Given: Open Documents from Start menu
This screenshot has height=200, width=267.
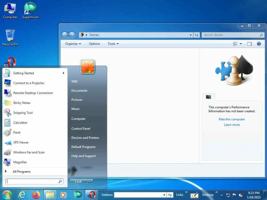Looking at the screenshot, I should point(79,90).
